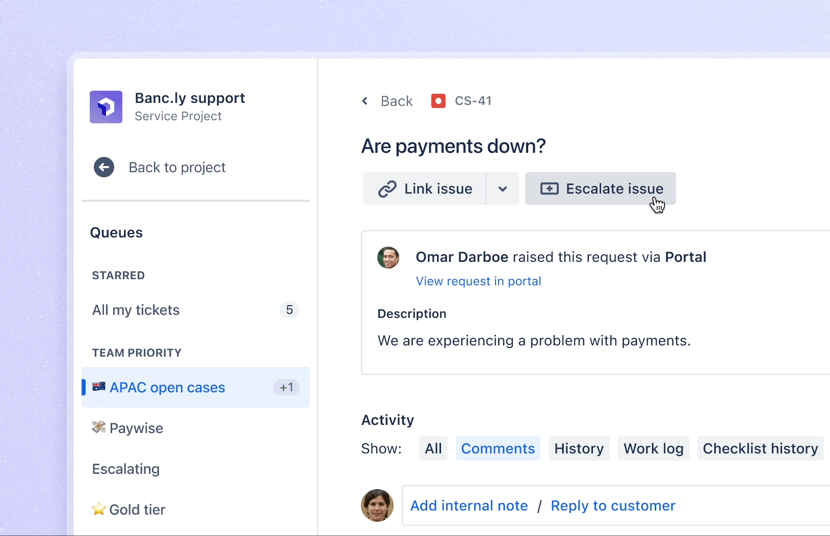Switch the activity view to History
The height and width of the screenshot is (536, 830).
579,448
